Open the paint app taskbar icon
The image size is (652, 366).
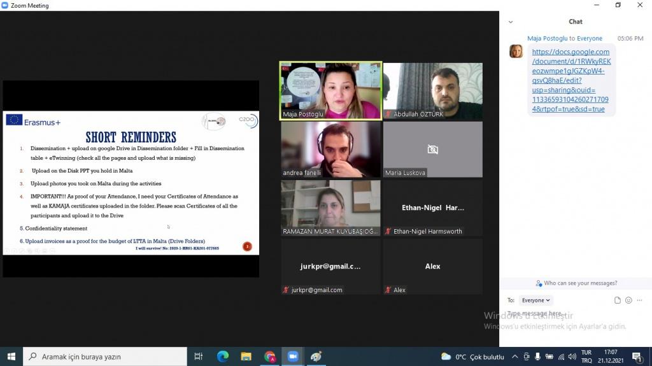316,356
